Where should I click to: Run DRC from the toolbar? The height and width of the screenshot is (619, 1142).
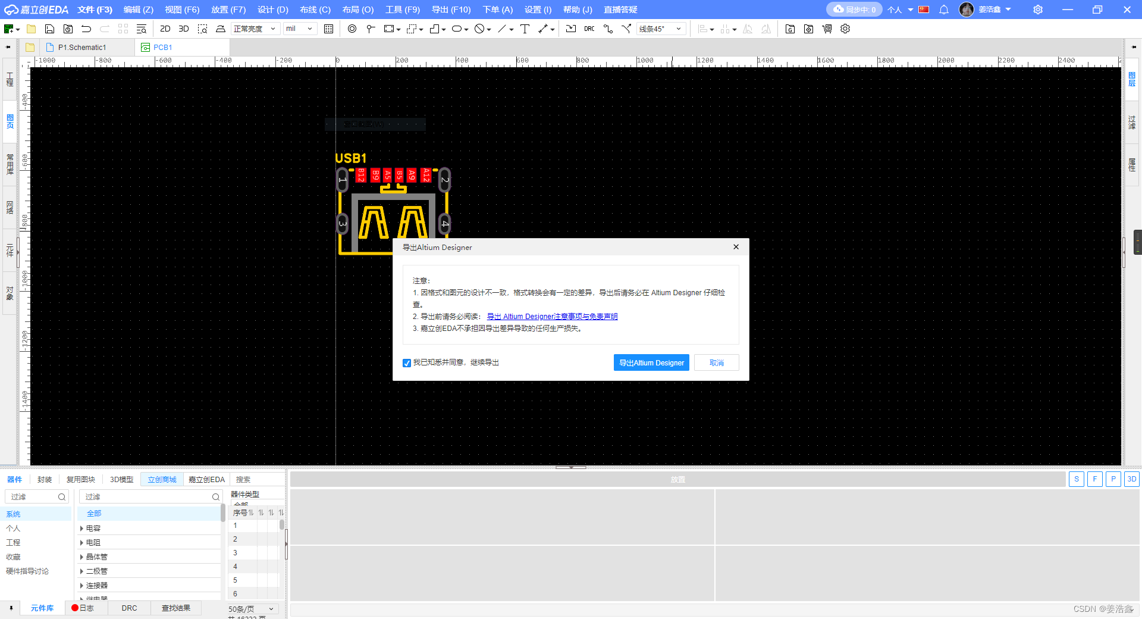coord(589,29)
